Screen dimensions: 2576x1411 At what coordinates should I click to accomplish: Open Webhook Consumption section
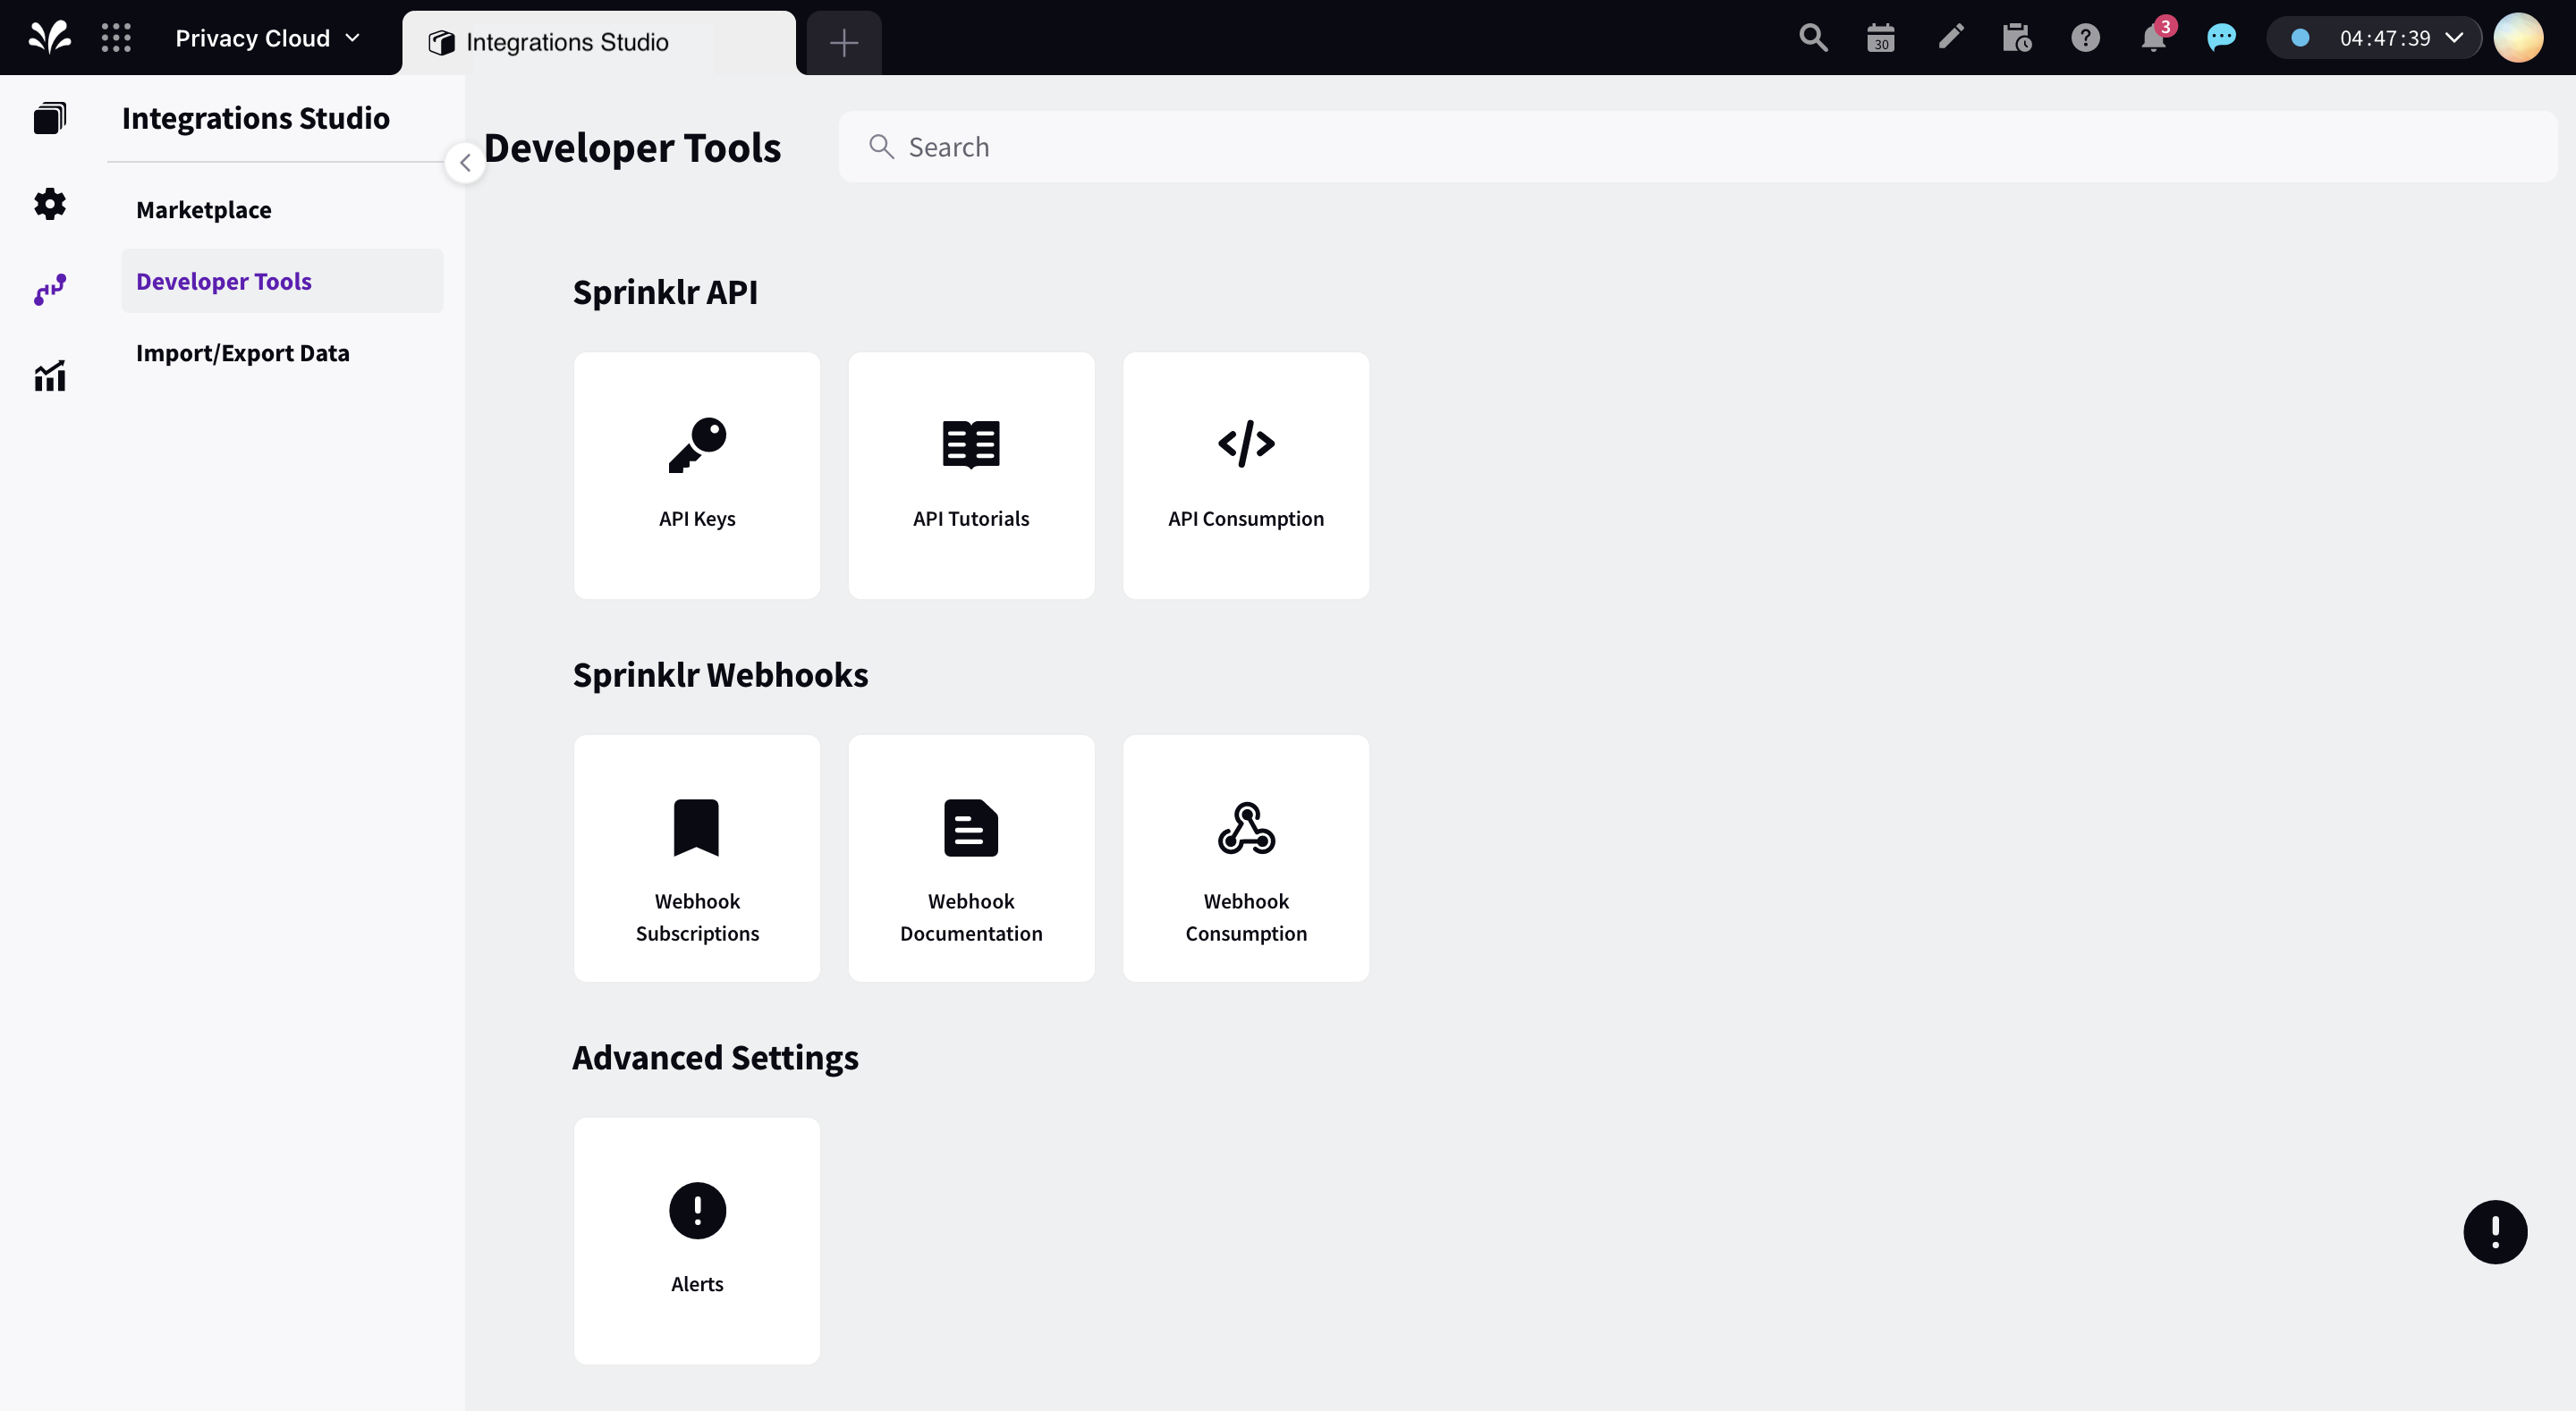[1246, 858]
